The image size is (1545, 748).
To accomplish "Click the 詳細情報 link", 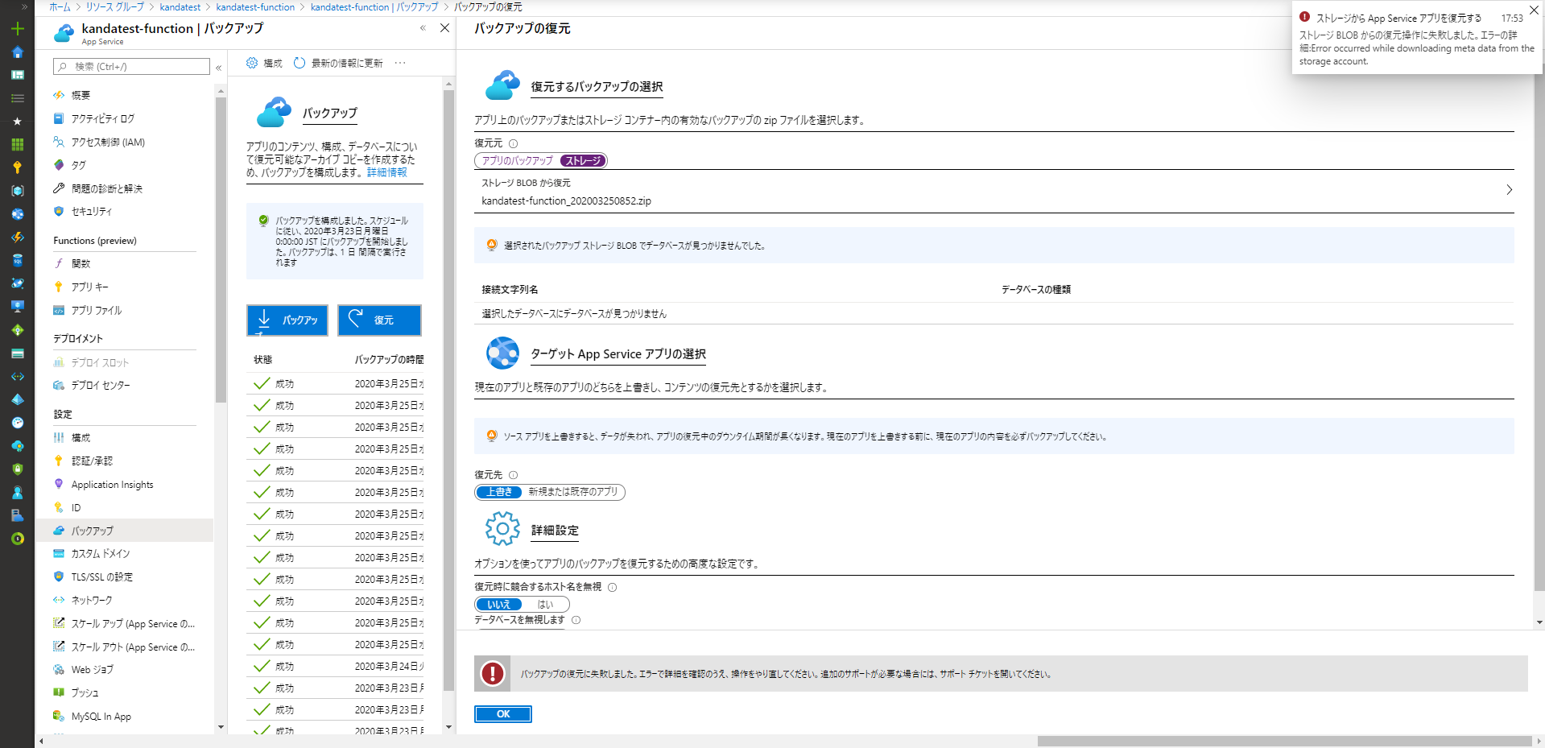I will tap(386, 172).
